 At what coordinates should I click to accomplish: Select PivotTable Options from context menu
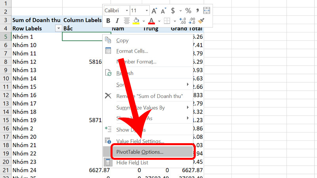coord(139,151)
